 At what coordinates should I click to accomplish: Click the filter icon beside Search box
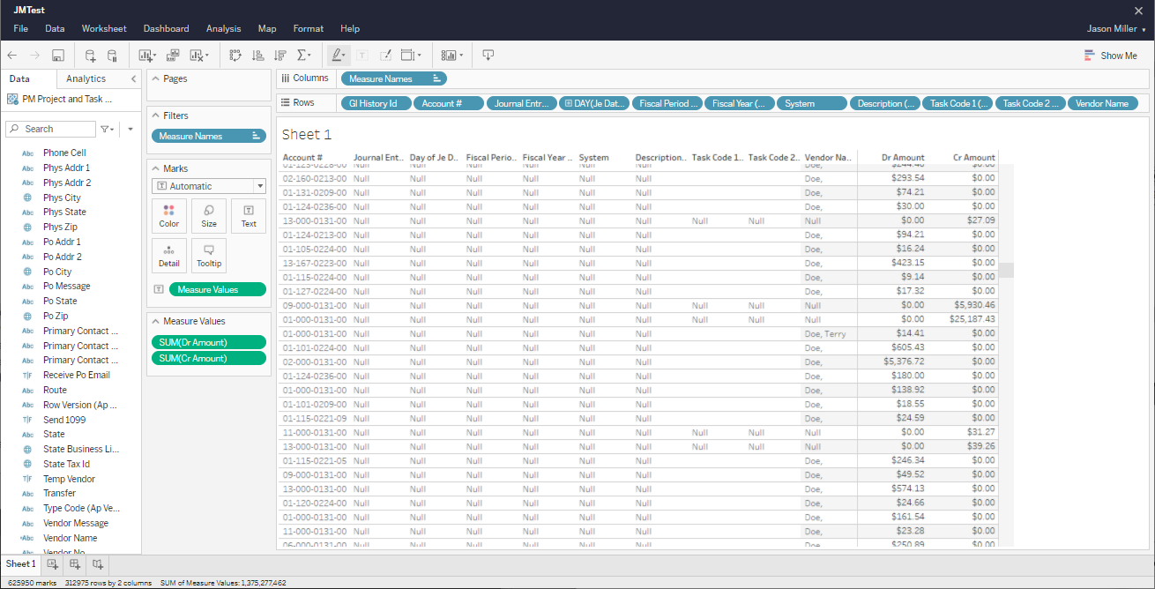pyautogui.click(x=107, y=129)
